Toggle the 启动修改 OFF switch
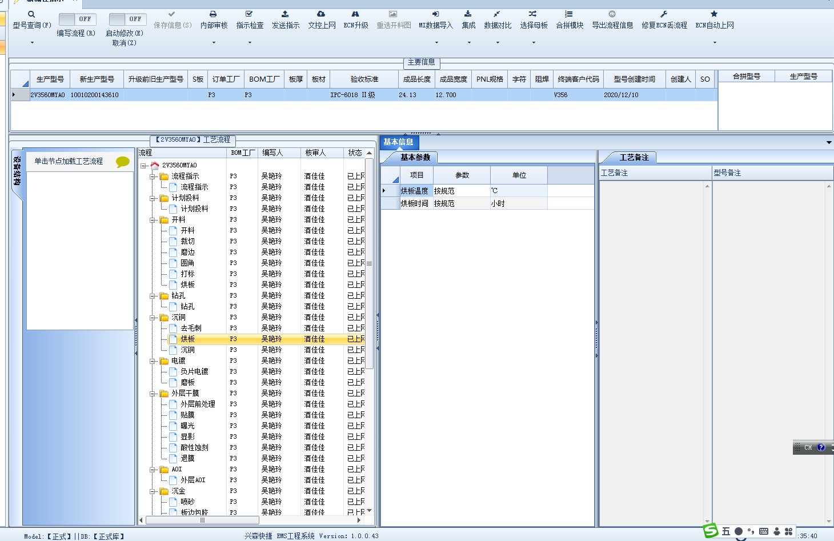 tap(128, 19)
